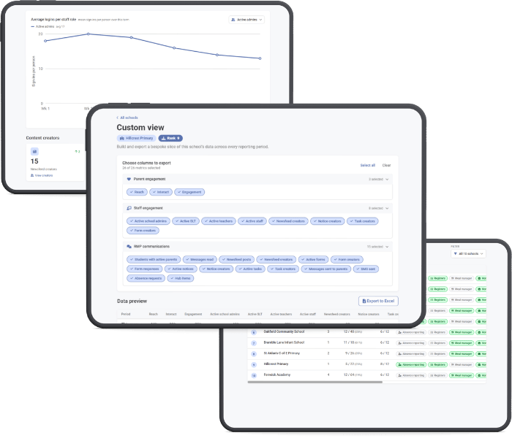Click the Active admins legend line marker
Image resolution: width=512 pixels, height=438 pixels.
32,27
